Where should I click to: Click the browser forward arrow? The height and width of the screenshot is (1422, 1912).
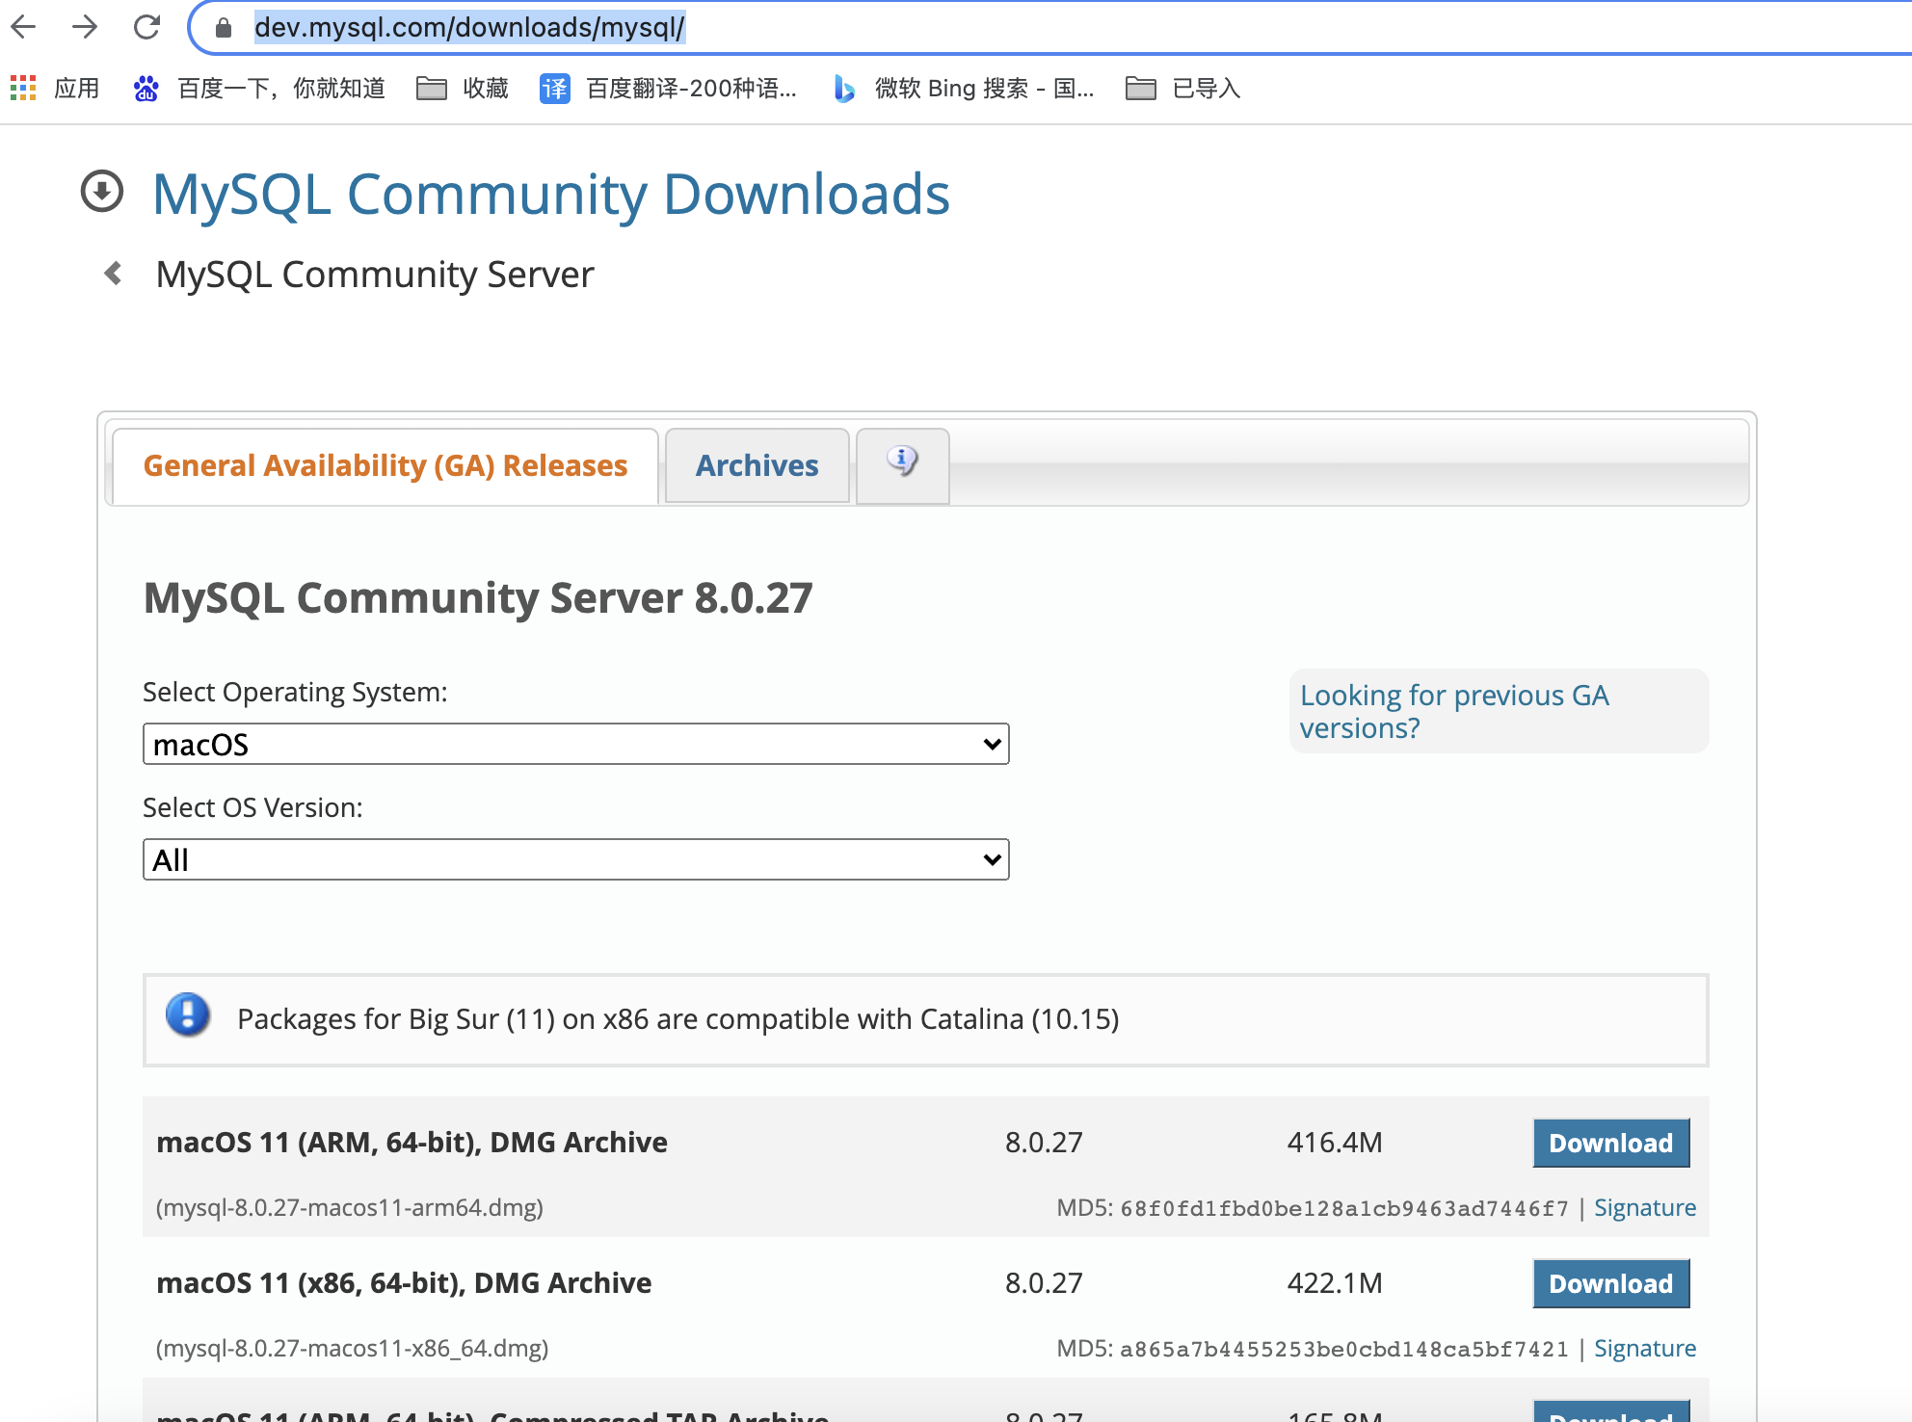(85, 27)
